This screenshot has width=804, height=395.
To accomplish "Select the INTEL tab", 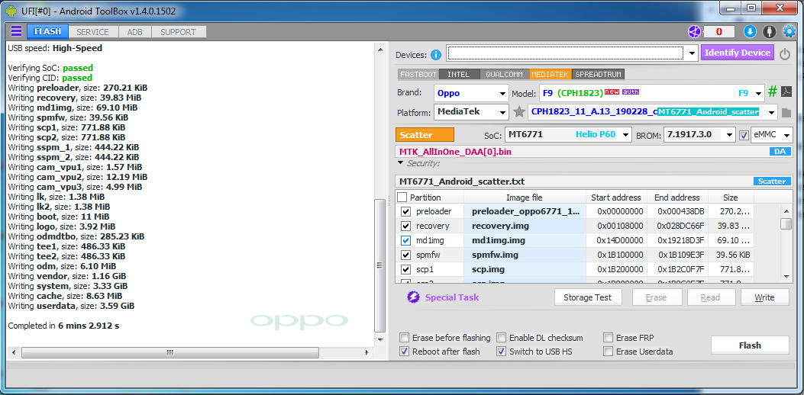I will (458, 74).
